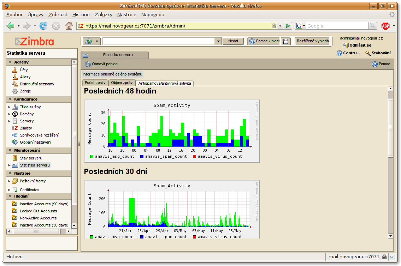Image resolution: width=401 pixels, height=266 pixels.
Task: Click the save search floppy disk icon
Action: [286, 41]
